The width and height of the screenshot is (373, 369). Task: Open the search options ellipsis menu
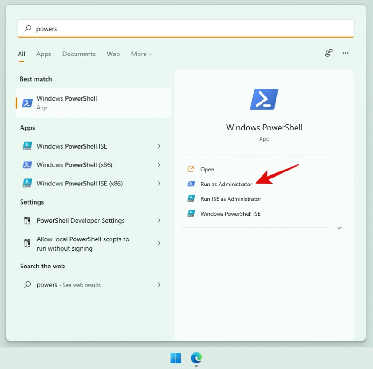coord(345,53)
